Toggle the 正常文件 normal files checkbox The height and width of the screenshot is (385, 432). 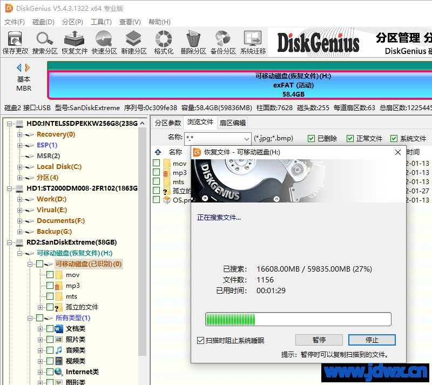[x=350, y=138]
